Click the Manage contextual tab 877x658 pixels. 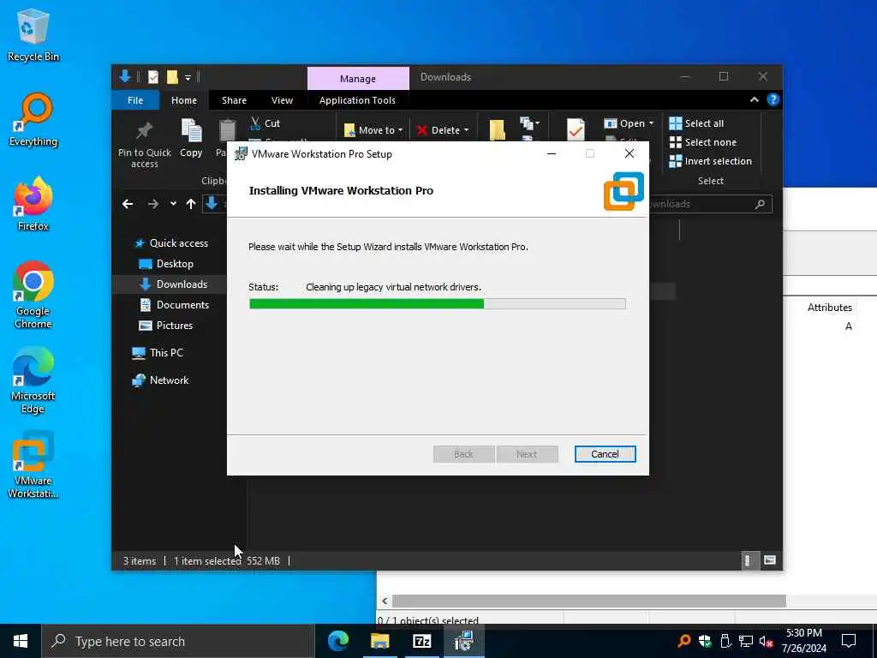click(358, 78)
